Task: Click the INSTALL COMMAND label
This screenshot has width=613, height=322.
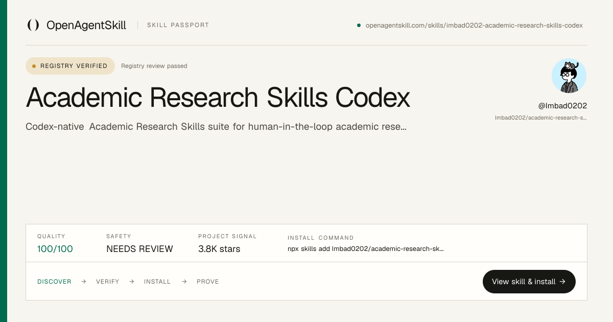Action: point(321,238)
